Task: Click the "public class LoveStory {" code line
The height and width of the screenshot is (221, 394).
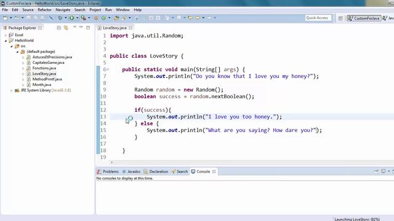Action: (147, 56)
